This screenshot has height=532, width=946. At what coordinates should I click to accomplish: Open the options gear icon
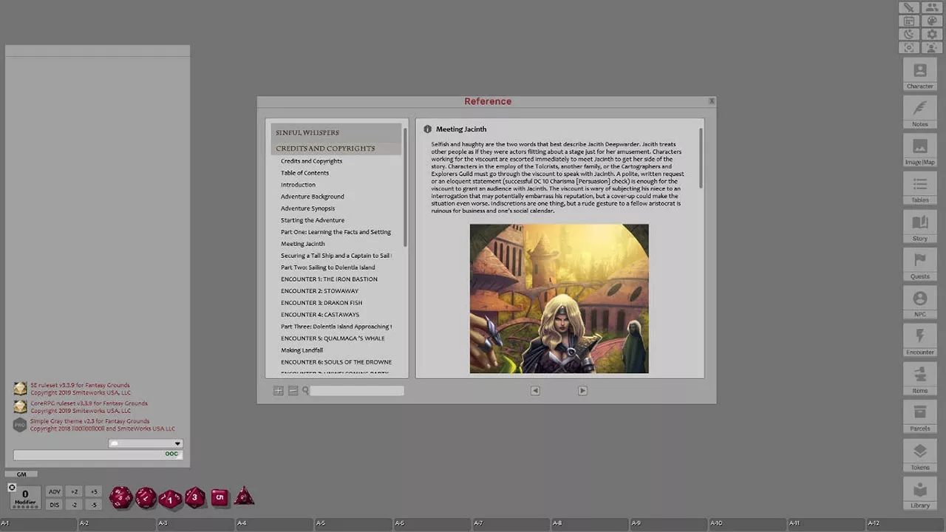coord(931,34)
